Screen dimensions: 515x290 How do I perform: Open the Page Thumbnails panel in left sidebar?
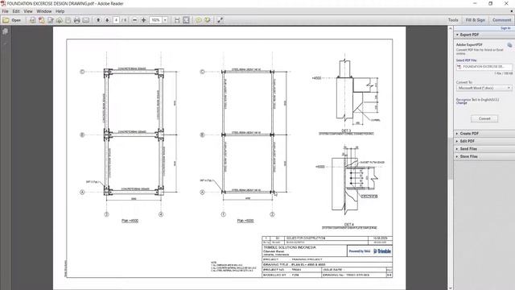point(5,31)
